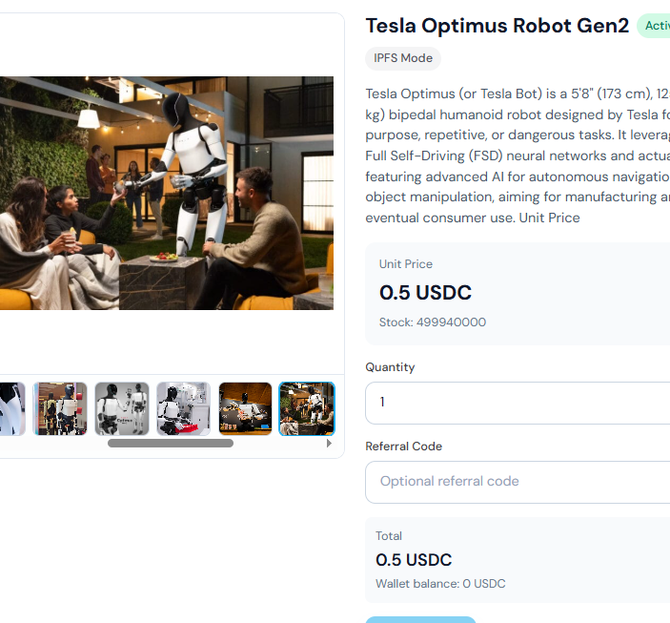Screen dimensions: 670x623
Task: Select the partially visible leftmost thumbnail
Action: click(12, 408)
